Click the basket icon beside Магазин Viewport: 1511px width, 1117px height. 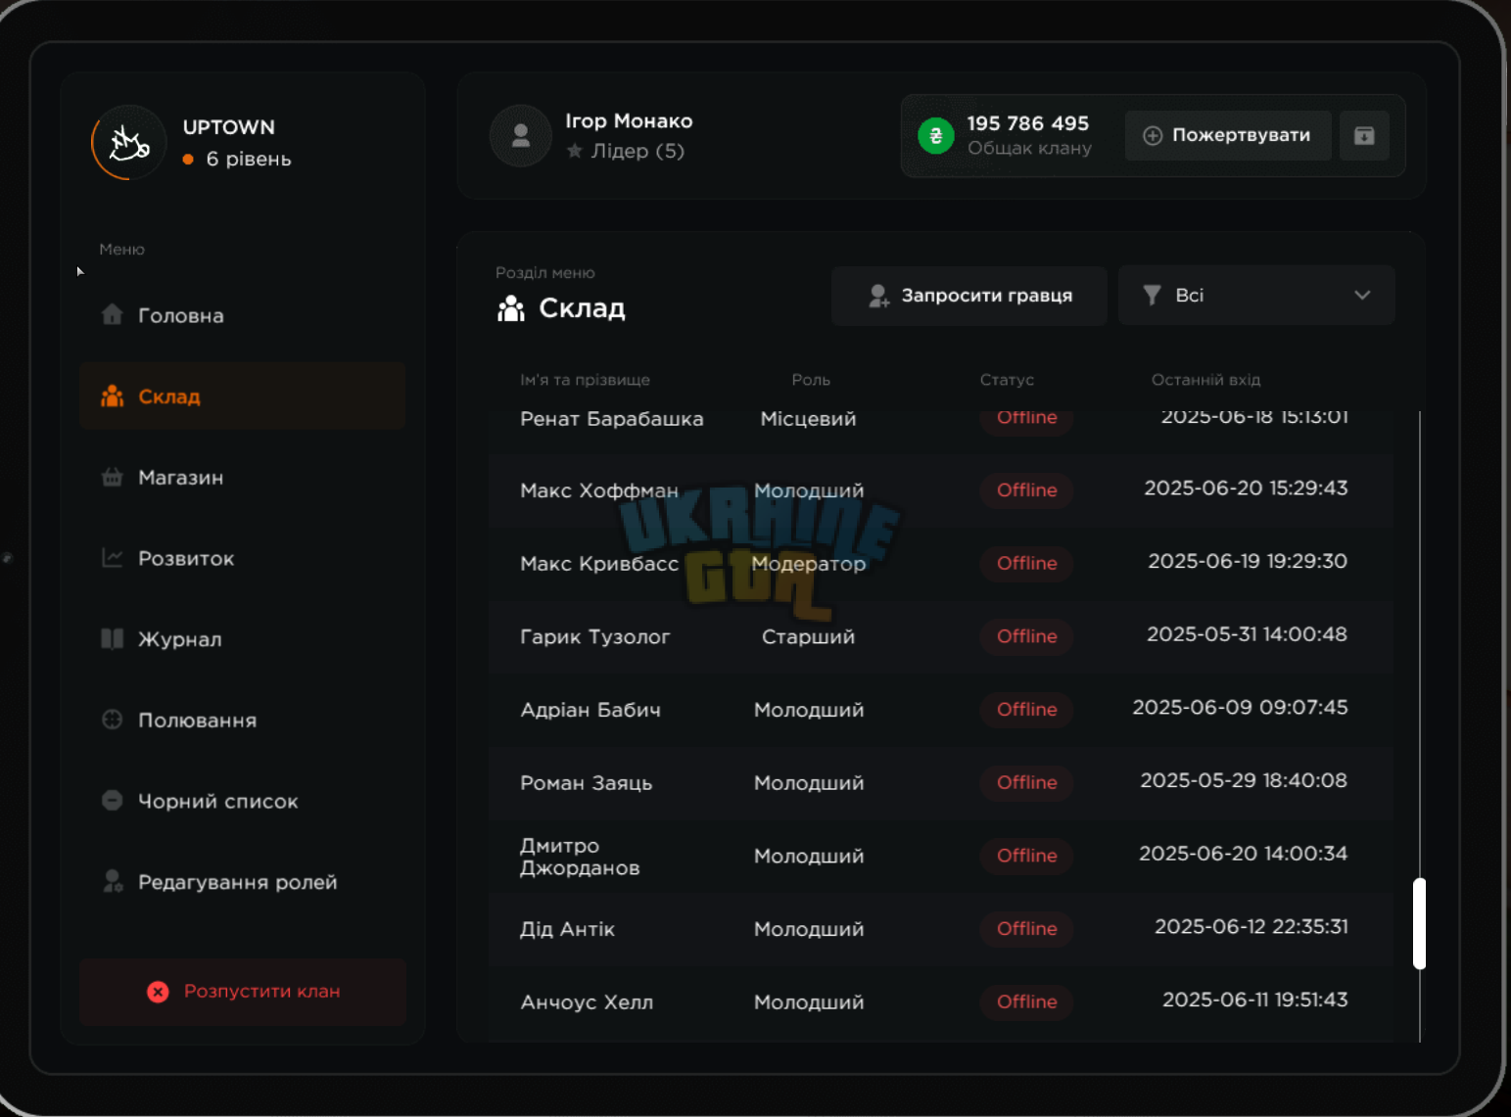coord(113,477)
